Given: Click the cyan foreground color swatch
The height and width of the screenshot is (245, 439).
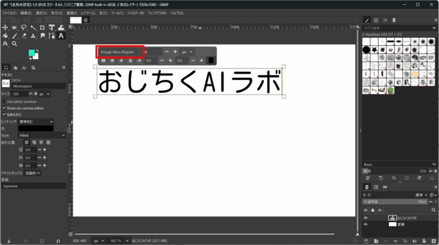Looking at the screenshot, I should pyautogui.click(x=32, y=53).
